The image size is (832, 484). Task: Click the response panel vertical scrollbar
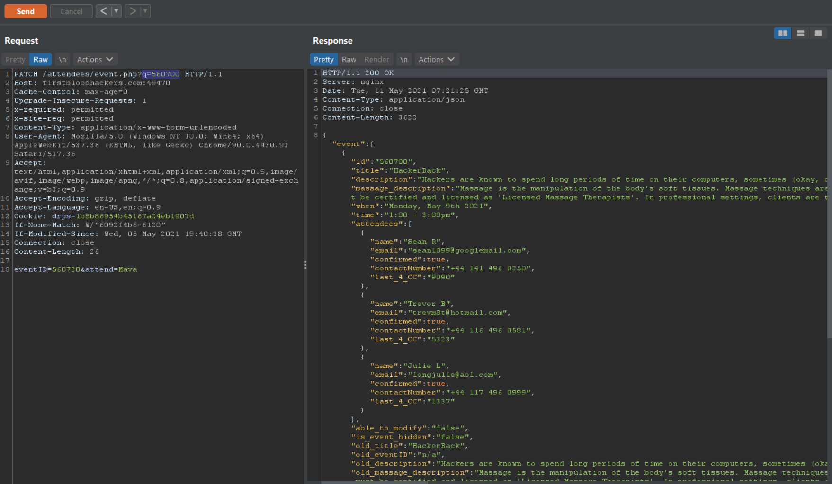(x=829, y=204)
